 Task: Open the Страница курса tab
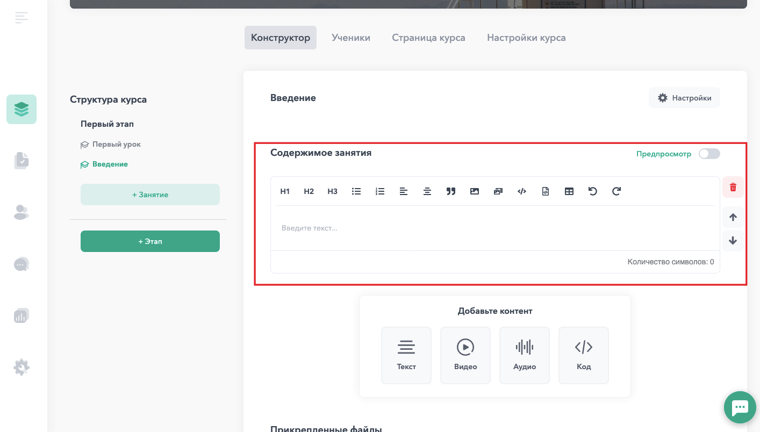click(428, 38)
